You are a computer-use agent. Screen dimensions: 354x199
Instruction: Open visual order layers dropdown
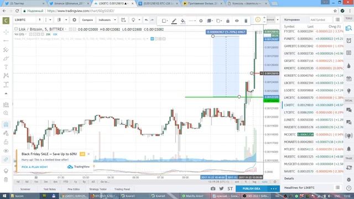coord(210,21)
